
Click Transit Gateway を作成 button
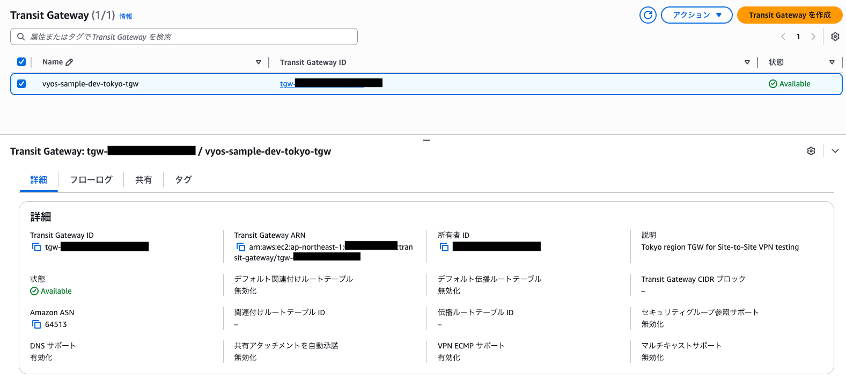click(790, 15)
